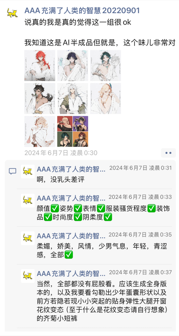The image size is (179, 336).
Task: Click the comment bubble icon
Action: click(x=12, y=171)
